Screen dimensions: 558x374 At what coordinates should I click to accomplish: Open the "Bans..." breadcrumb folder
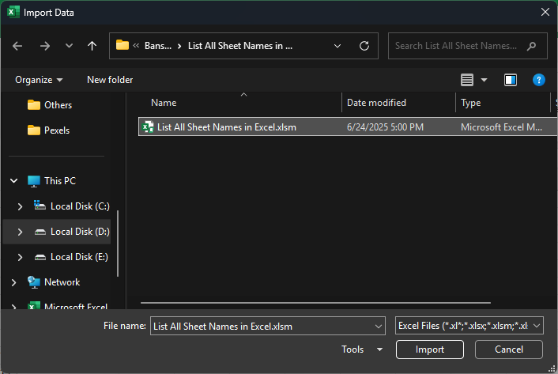click(157, 46)
